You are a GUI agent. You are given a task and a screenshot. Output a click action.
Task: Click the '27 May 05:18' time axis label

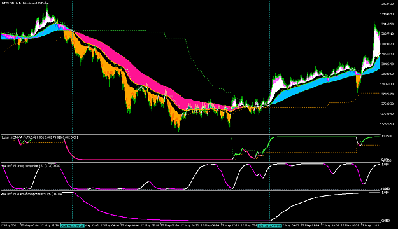(150, 225)
